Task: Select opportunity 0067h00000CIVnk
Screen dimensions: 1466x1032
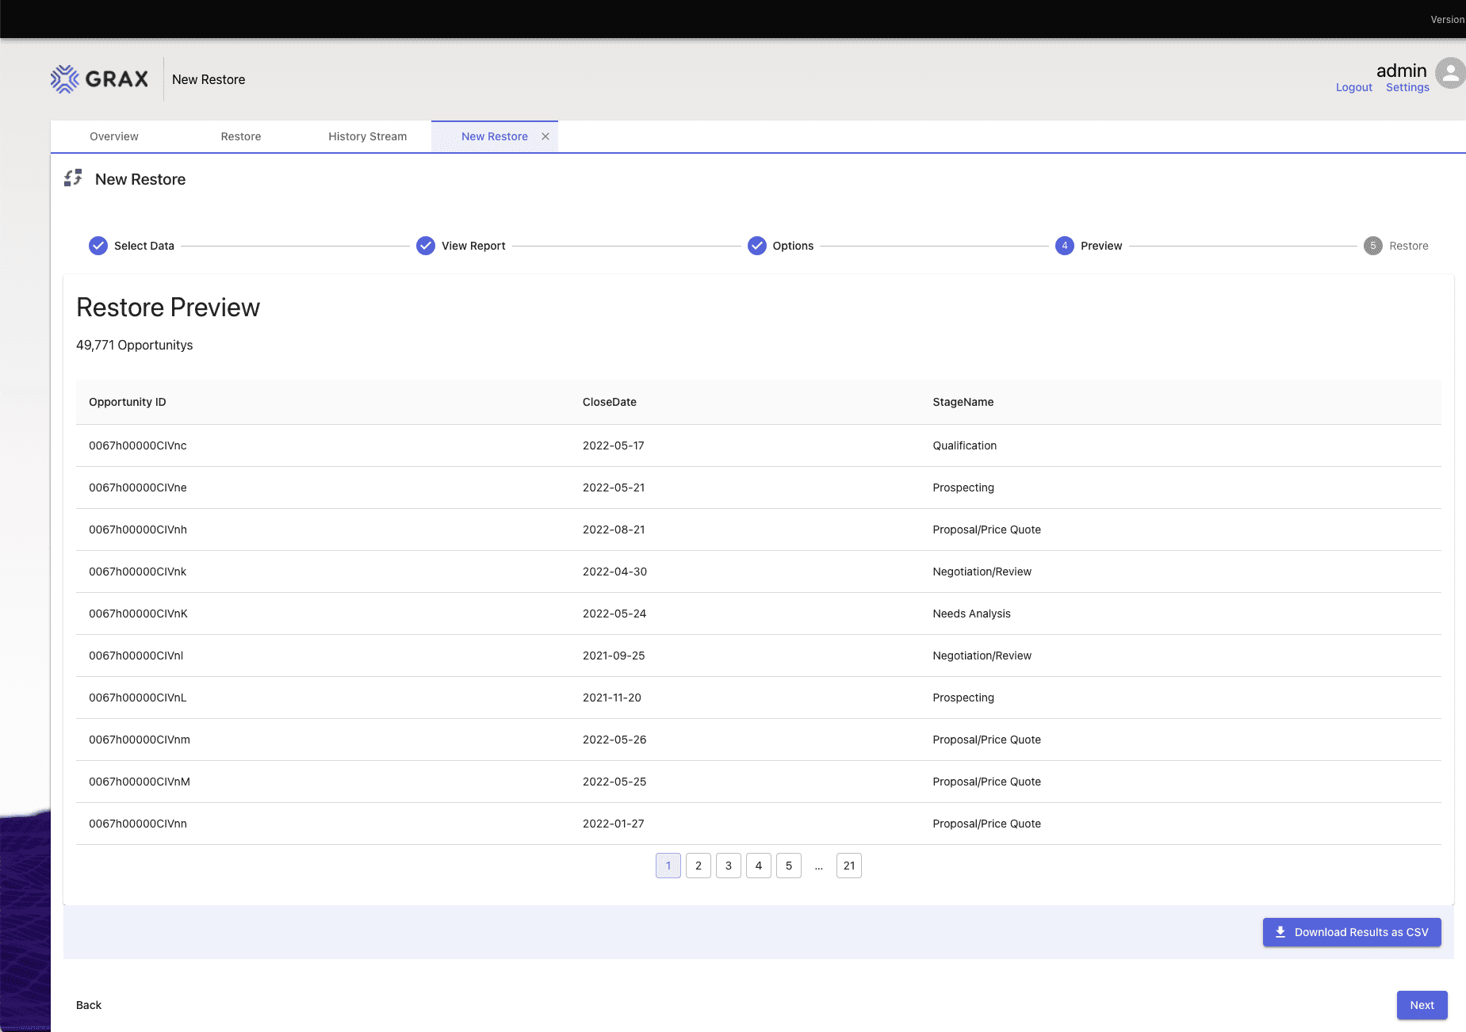Action: coord(138,571)
